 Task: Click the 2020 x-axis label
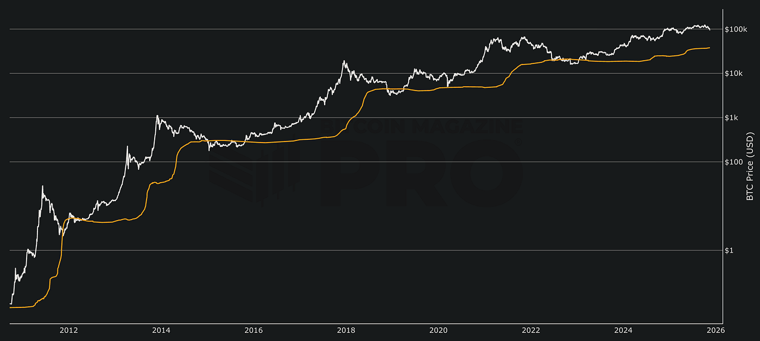click(x=438, y=330)
